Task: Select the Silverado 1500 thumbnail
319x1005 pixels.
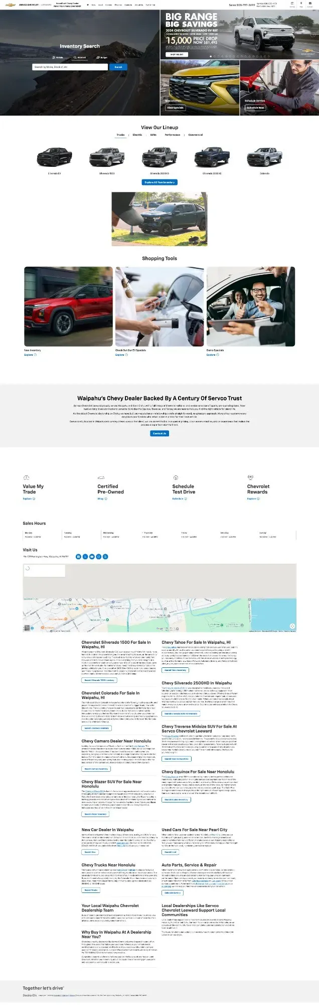Action: pyautogui.click(x=107, y=157)
